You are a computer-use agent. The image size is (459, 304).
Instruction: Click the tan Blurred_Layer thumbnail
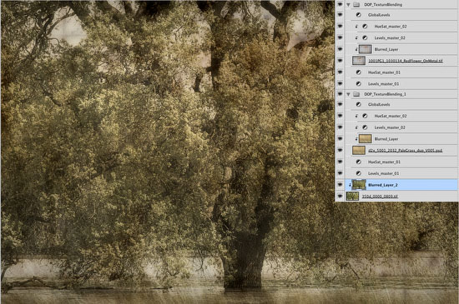coord(366,139)
